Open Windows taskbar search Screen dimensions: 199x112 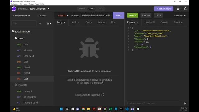[67, 109]
